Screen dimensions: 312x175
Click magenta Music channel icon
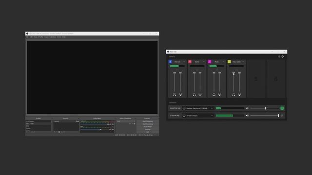210,62
